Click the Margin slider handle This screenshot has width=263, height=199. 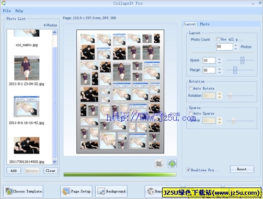pyautogui.click(x=235, y=70)
